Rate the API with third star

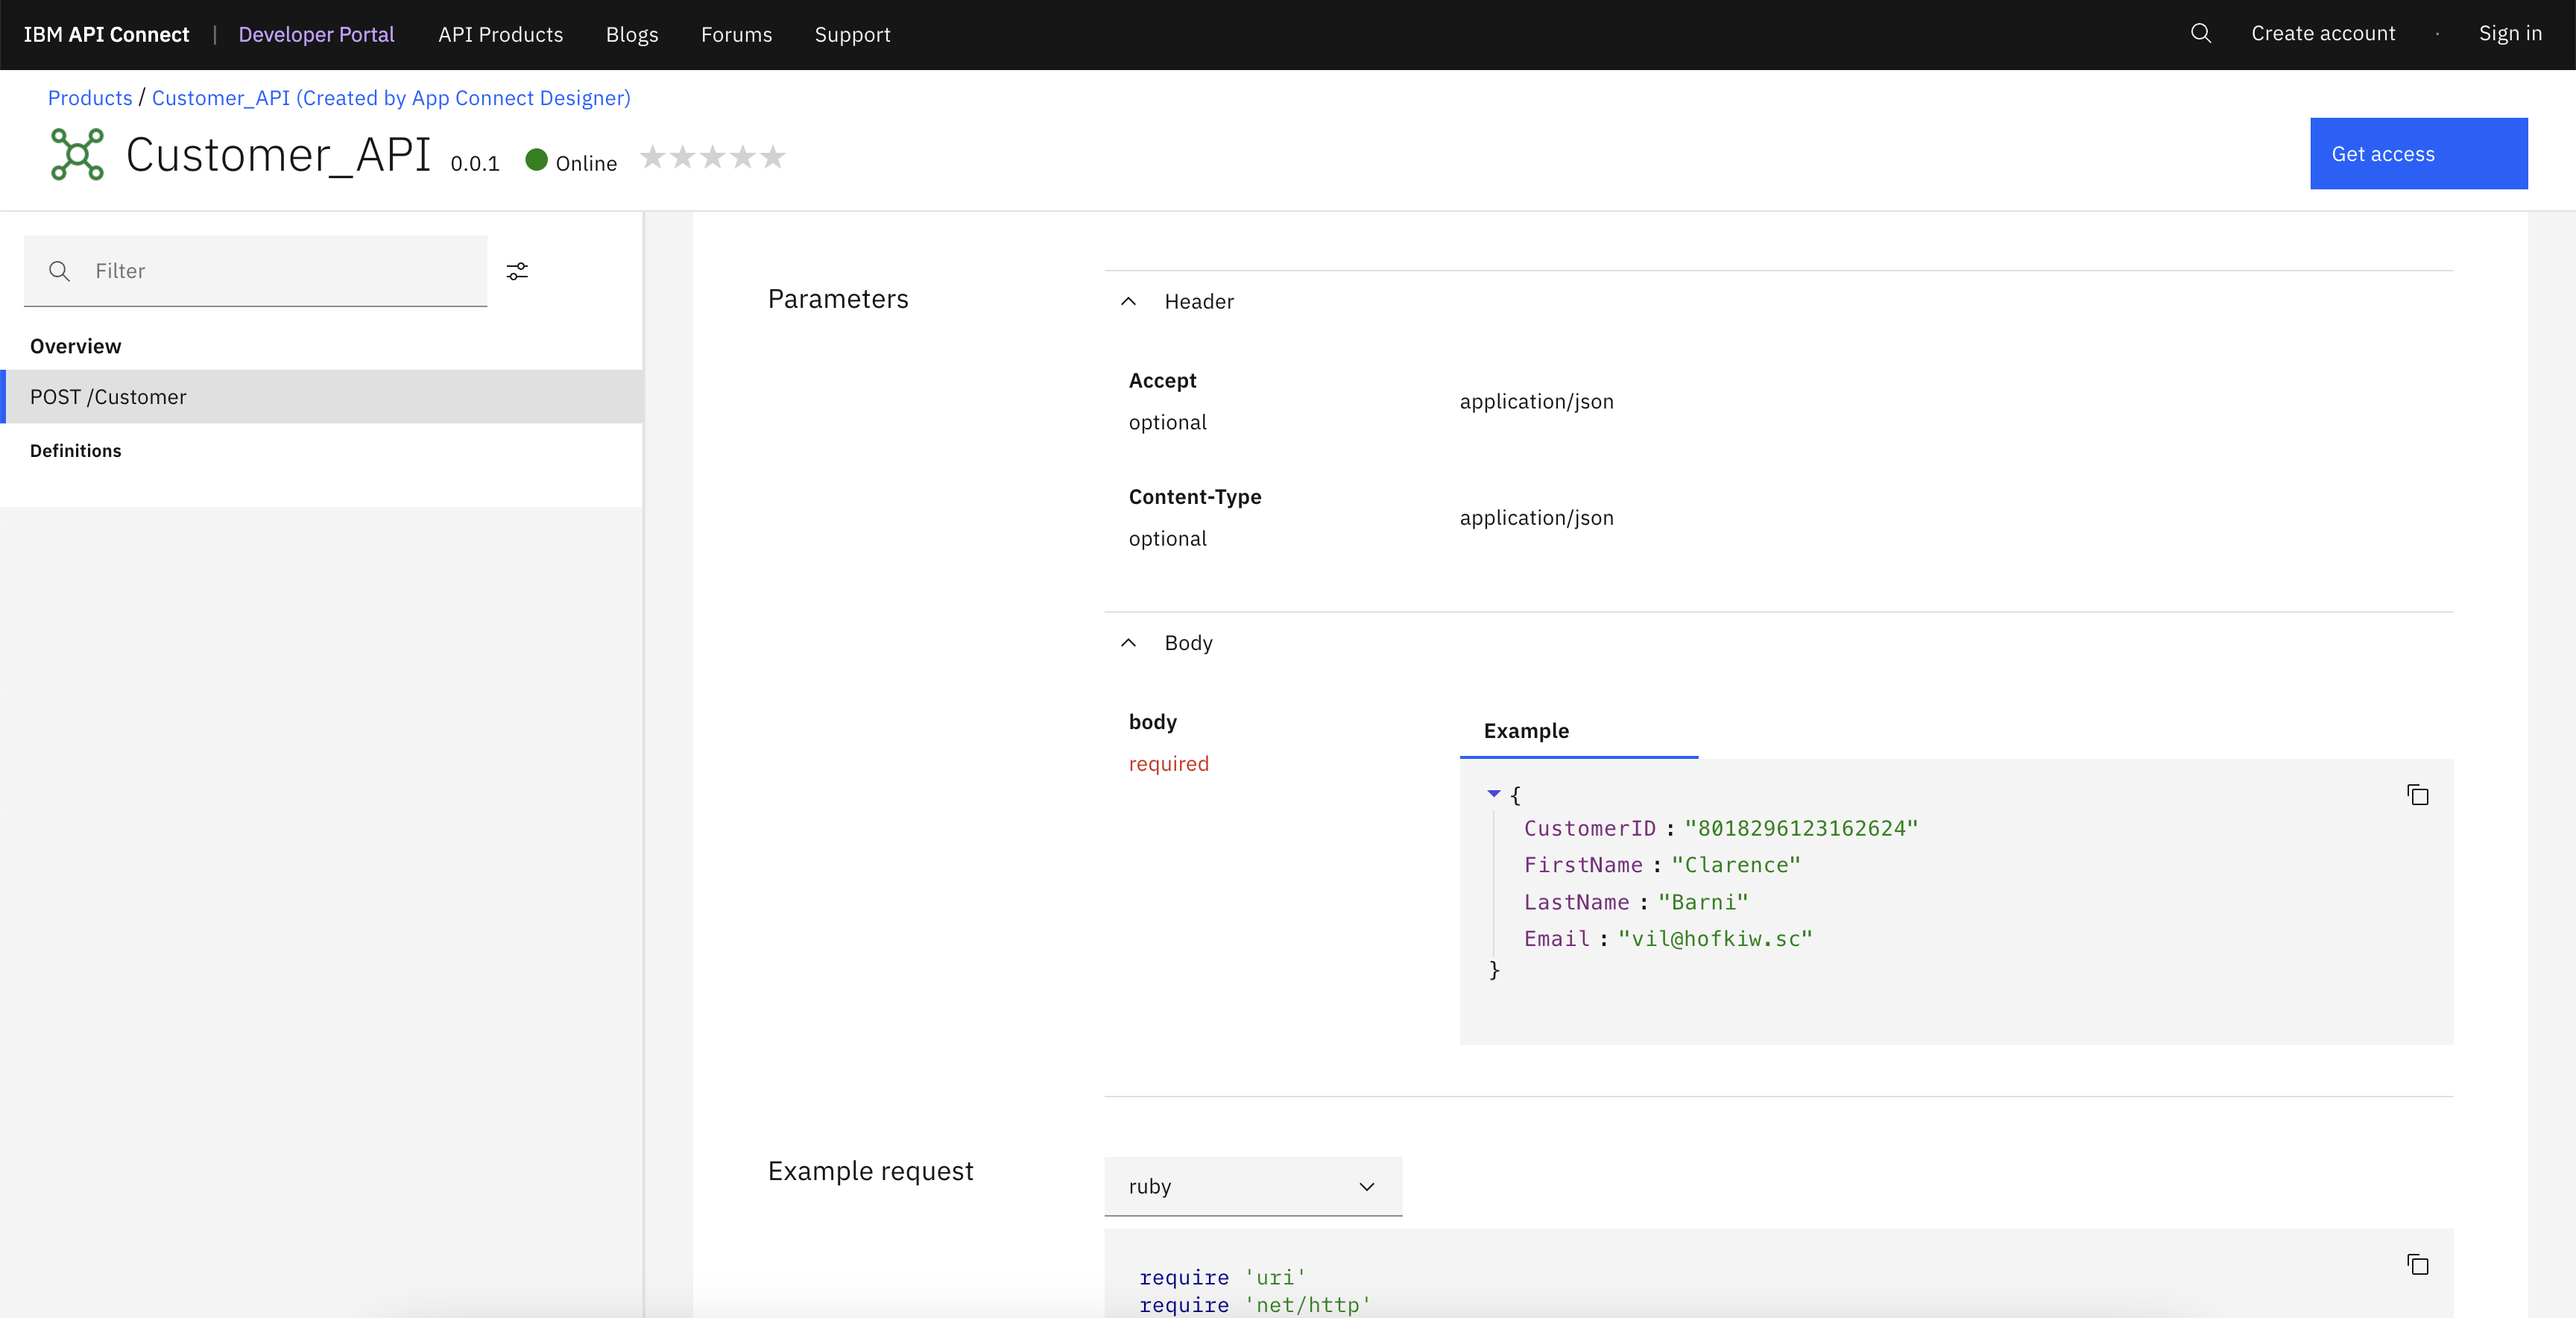[x=713, y=157]
